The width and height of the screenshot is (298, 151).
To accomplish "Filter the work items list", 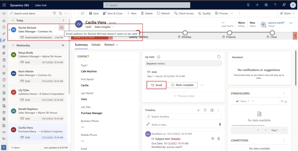I will [x=54, y=13].
